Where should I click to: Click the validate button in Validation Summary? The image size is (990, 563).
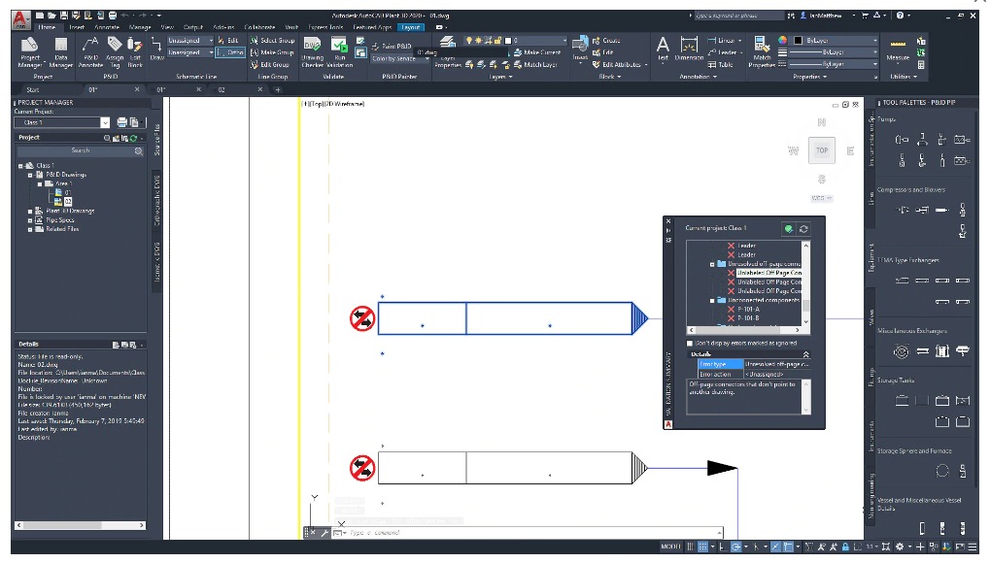click(788, 229)
